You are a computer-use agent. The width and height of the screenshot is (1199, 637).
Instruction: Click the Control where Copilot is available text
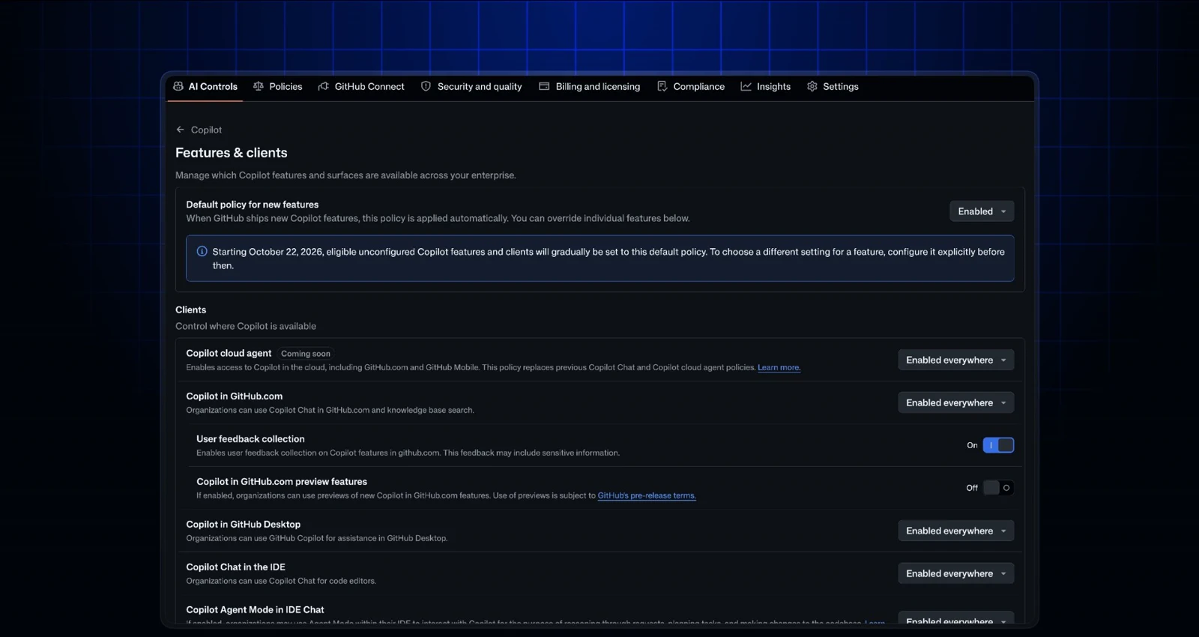(246, 326)
